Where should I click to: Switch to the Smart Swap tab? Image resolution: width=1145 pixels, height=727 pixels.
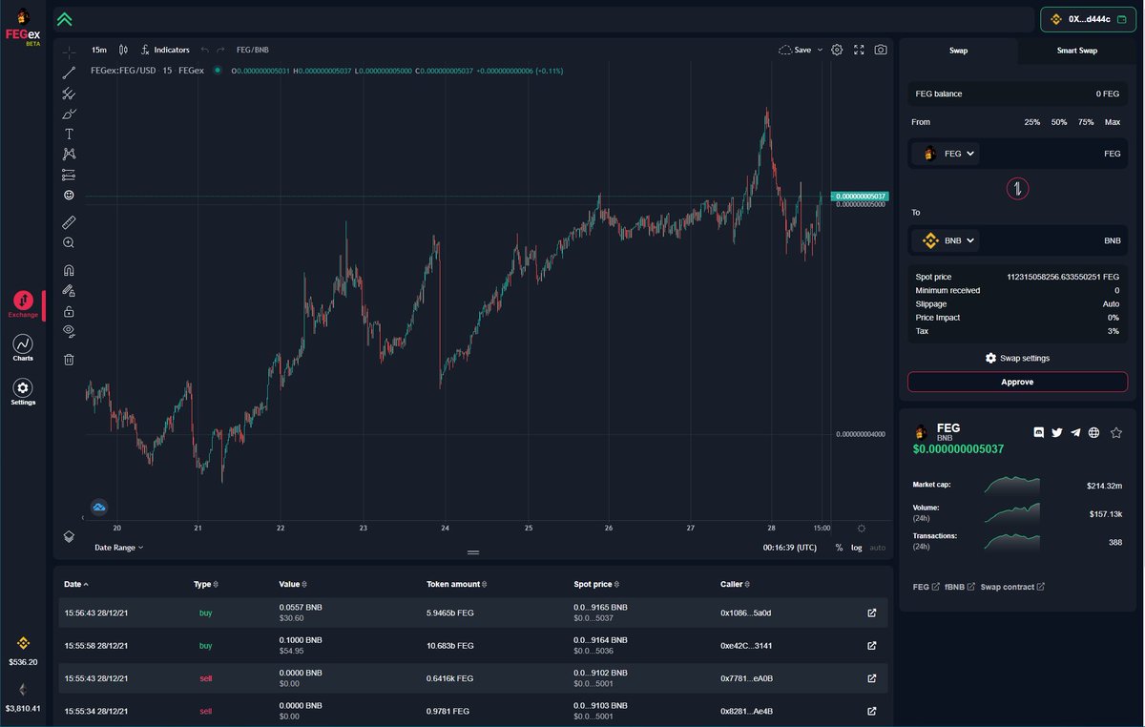(1076, 51)
